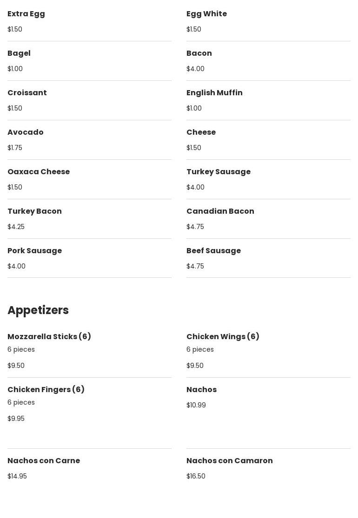
Task: Select the Nachos con Camaron item
Action: tap(230, 461)
